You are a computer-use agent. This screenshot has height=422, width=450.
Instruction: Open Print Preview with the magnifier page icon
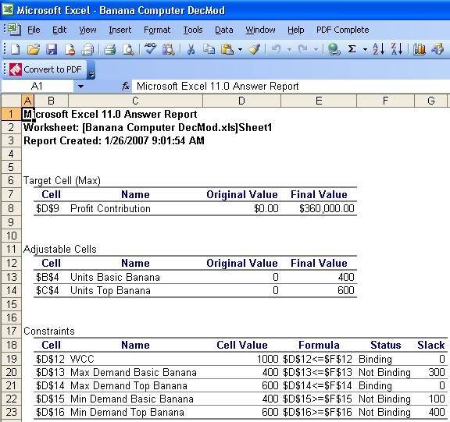(x=128, y=49)
